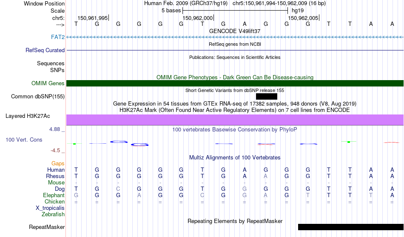Click the 150,962,005 ruler coordinate

[303, 18]
